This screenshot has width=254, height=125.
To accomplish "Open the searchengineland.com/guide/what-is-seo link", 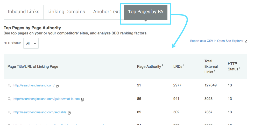I will tap(46, 99).
